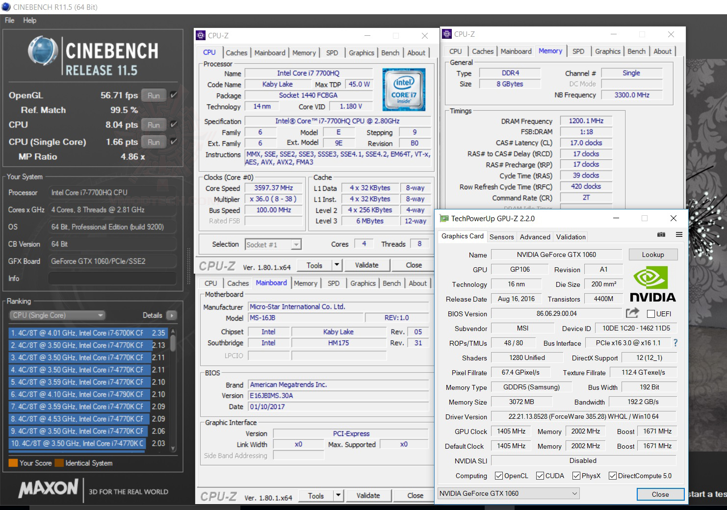Click Validate in the CPU-Z Mainboard window
This screenshot has width=727, height=510.
click(368, 496)
